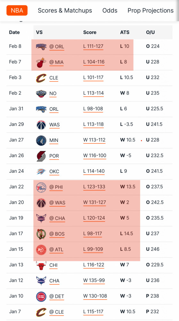Select the NBA button
This screenshot has width=179, height=321.
17,11
